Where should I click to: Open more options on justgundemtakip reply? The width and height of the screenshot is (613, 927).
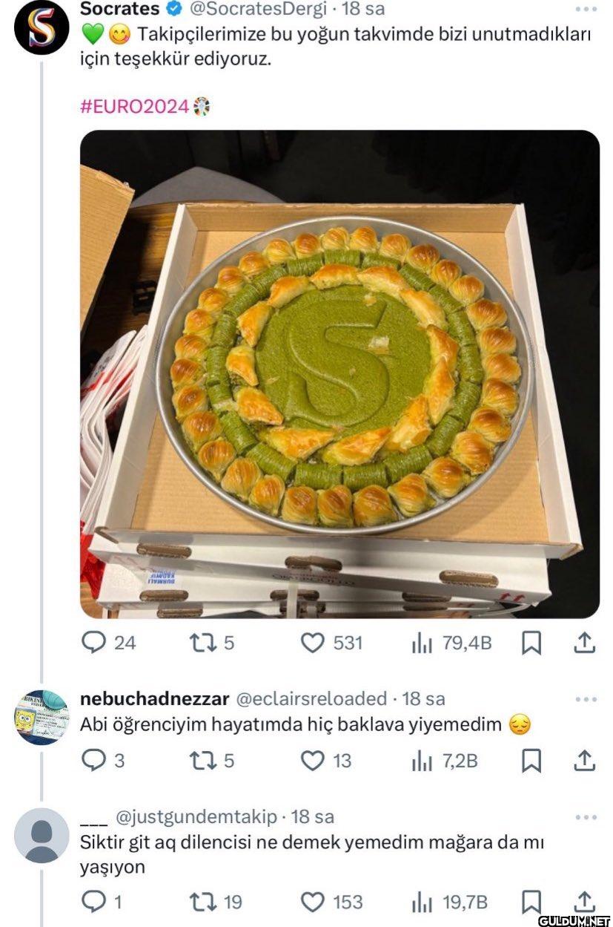pyautogui.click(x=586, y=817)
